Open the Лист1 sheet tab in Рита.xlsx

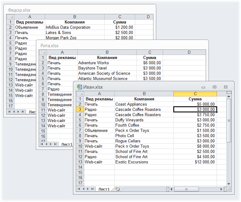[x=67, y=144]
